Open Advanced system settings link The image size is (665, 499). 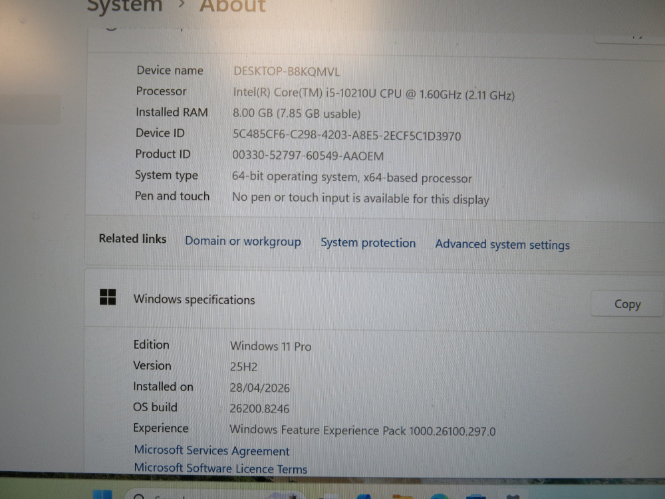tap(503, 244)
